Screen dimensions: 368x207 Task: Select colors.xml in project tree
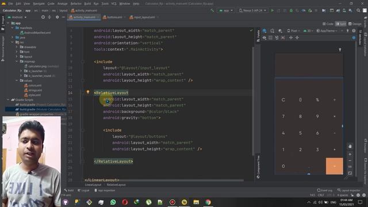pyautogui.click(x=33, y=86)
